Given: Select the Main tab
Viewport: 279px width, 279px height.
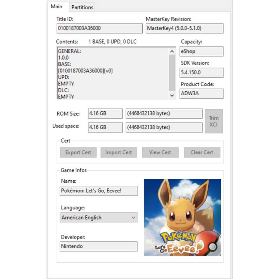Looking at the screenshot, I should click(x=57, y=6).
